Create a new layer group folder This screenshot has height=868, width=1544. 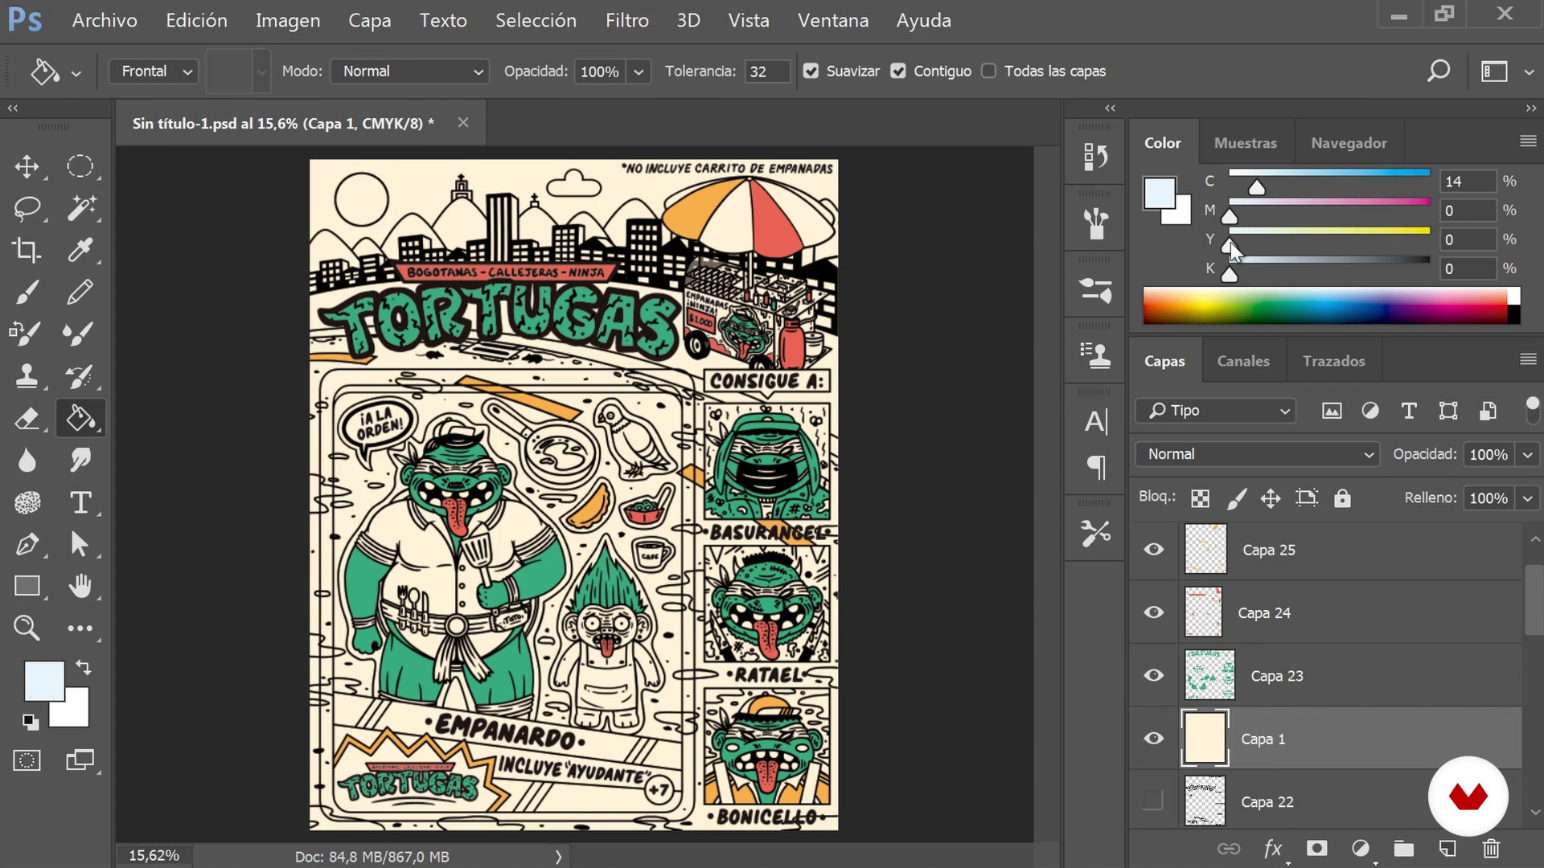(x=1404, y=849)
